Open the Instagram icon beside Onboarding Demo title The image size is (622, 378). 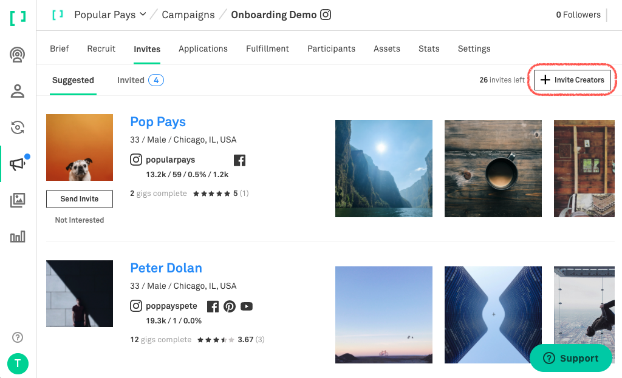pos(326,15)
